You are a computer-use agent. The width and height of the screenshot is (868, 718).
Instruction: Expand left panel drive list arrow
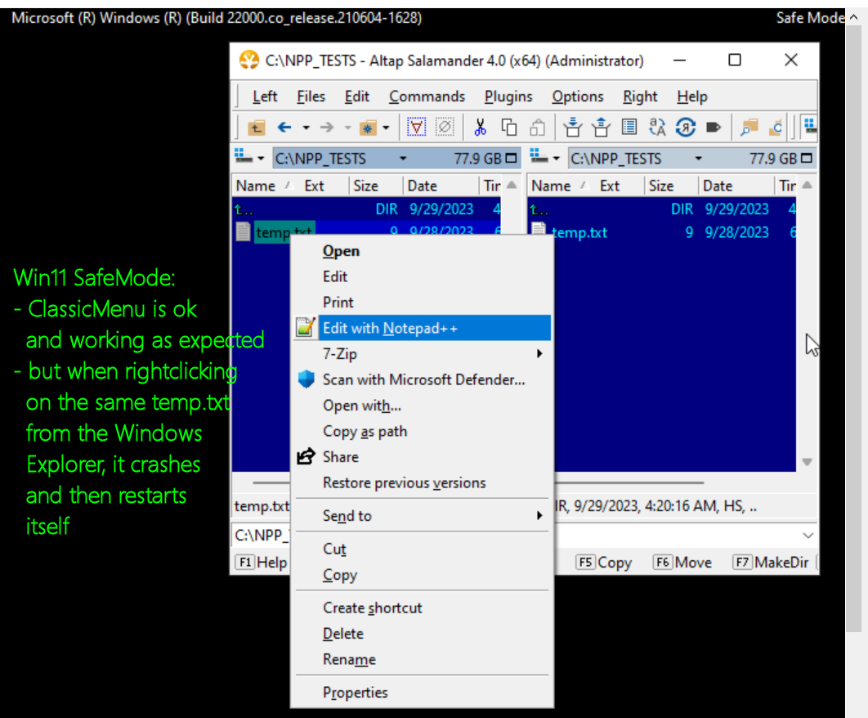tap(261, 159)
